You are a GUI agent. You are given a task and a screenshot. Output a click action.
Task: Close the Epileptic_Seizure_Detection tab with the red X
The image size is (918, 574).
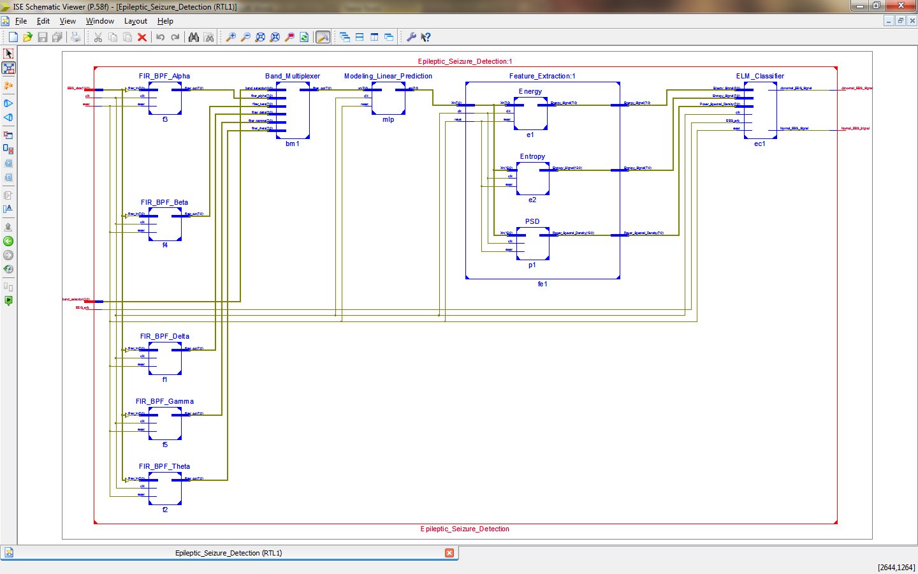tap(449, 553)
